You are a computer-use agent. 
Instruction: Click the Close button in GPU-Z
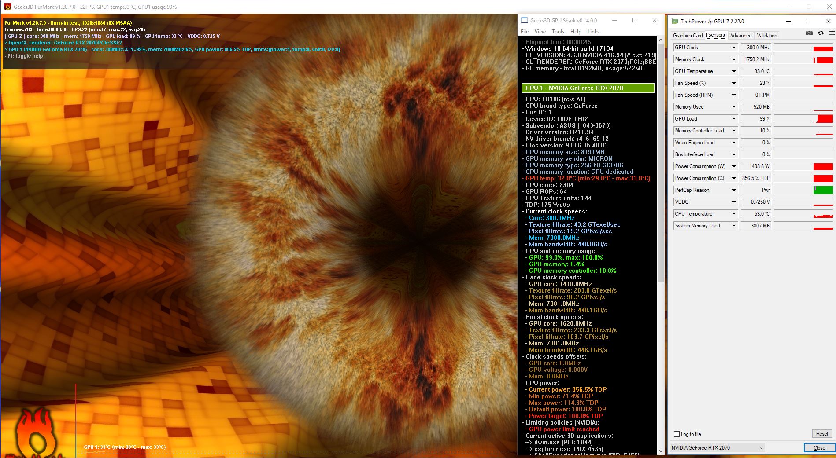point(819,448)
